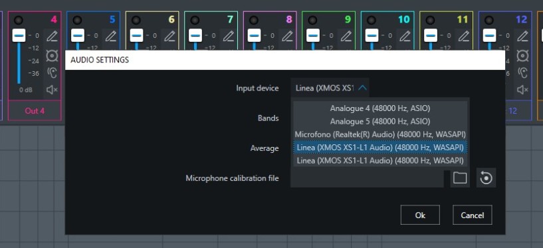Click the channel 11 fader handle
This screenshot has width=543, height=248.
[431, 35]
